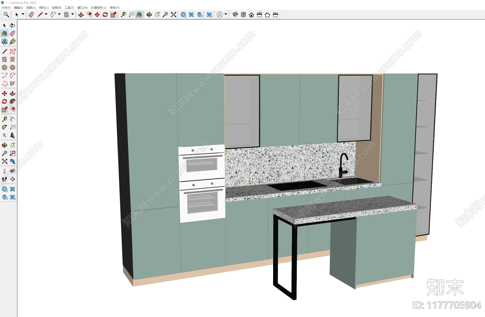Viewport: 485px width, 317px height.
Task: Pick the Tape Measure tool in top toolbar
Action: 123,15
